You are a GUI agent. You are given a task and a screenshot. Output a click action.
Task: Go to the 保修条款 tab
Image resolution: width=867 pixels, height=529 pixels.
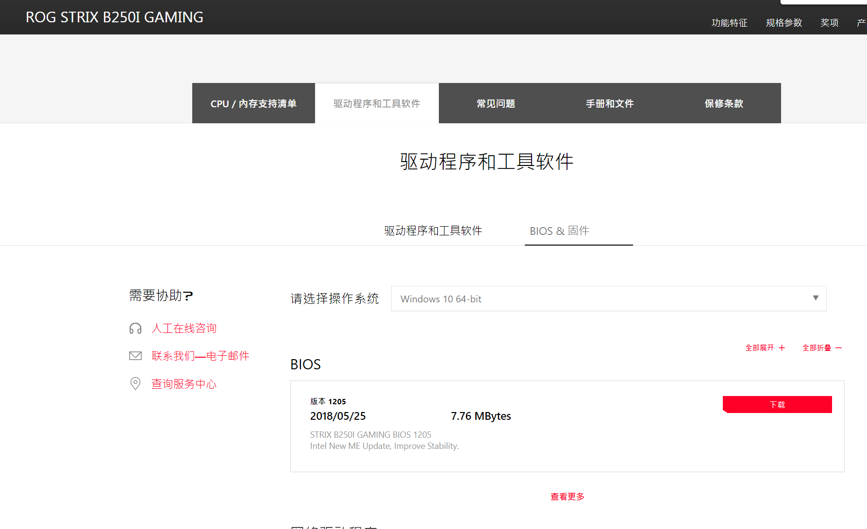click(x=724, y=103)
